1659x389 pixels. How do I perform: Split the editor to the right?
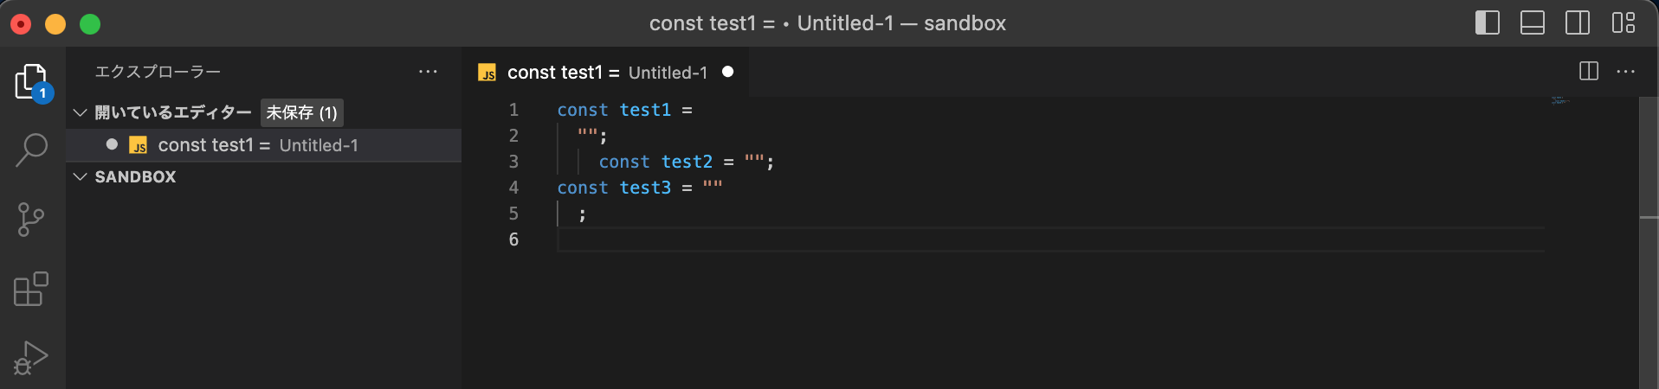click(1589, 72)
